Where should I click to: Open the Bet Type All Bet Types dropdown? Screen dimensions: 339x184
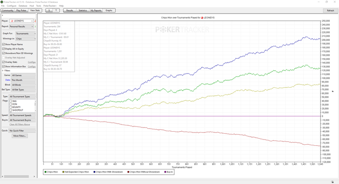(x=23, y=90)
